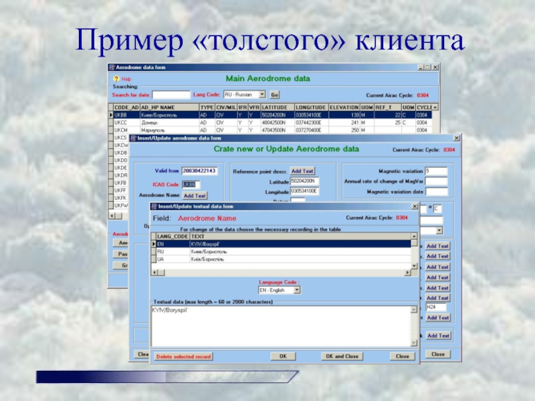Click Close button in the textual data form

click(x=403, y=356)
